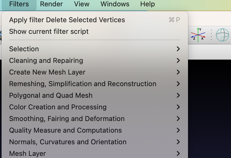Open the Mesh Layer submenu

[x=27, y=154]
